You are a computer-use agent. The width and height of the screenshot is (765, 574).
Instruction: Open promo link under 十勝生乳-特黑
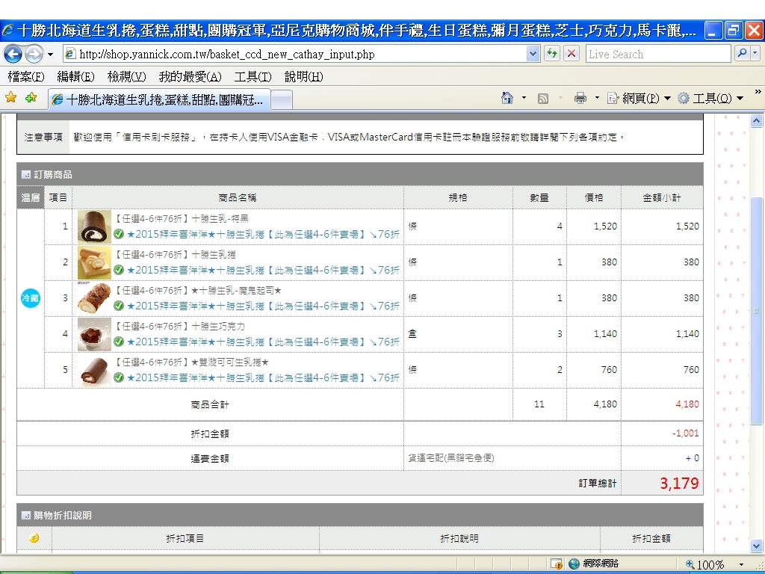[263, 234]
